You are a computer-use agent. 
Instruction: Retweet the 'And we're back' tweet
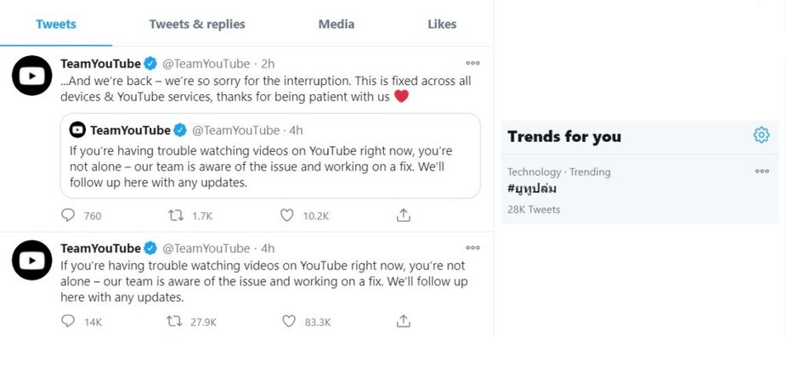175,216
